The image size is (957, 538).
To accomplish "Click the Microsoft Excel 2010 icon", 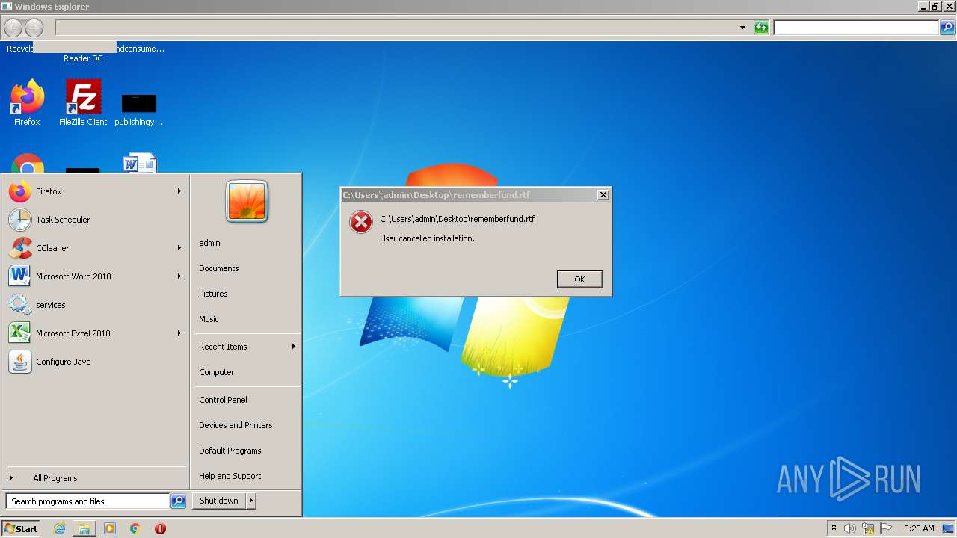I will (20, 333).
